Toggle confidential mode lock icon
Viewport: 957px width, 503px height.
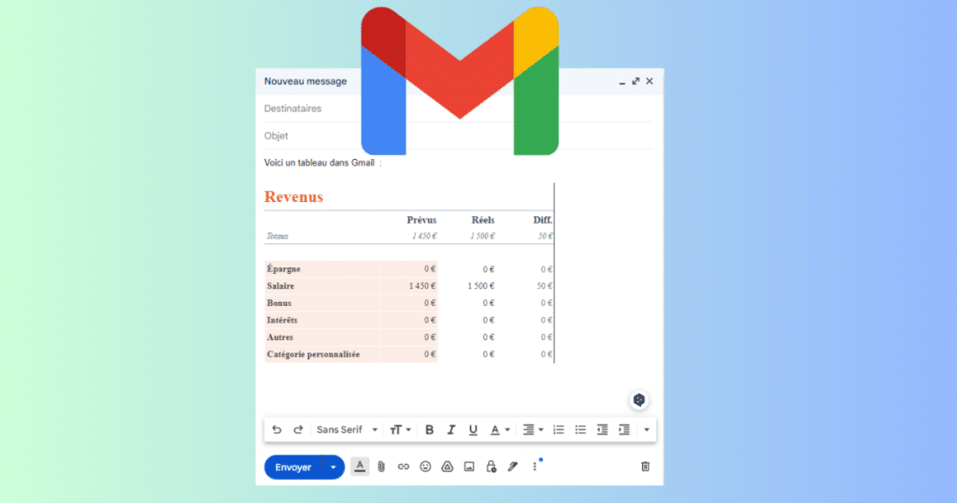(x=491, y=467)
